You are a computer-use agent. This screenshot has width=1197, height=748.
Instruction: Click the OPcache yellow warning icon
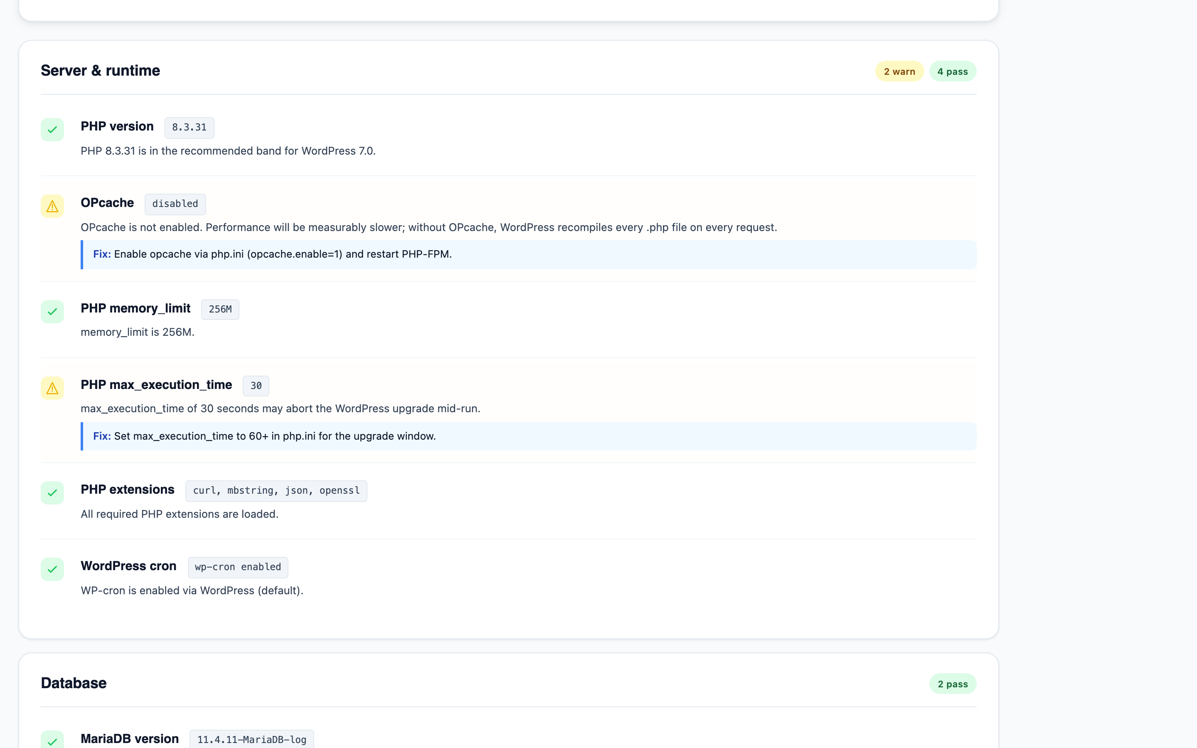coord(52,206)
